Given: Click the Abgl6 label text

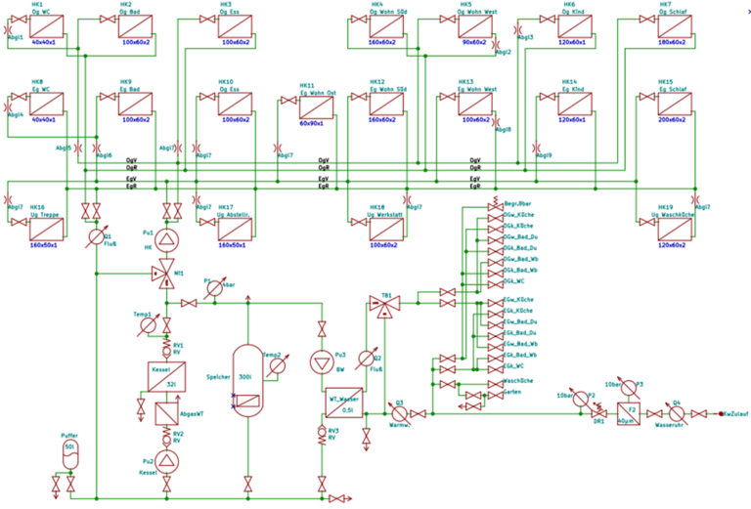Looking at the screenshot, I should coord(105,155).
